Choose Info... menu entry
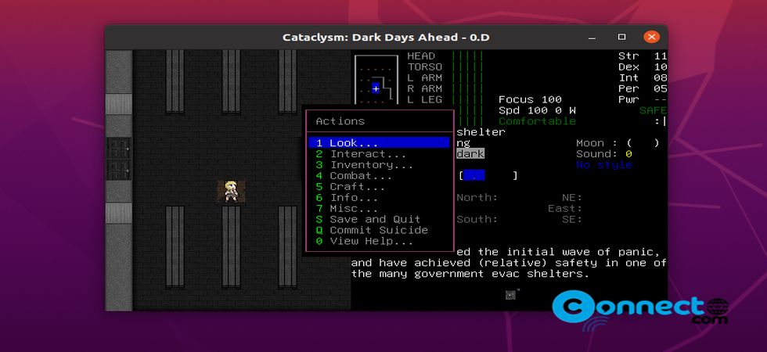This screenshot has height=352, width=767. (346, 197)
